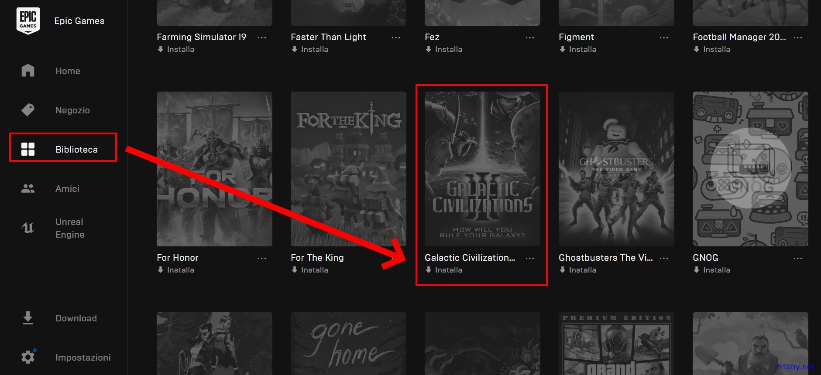This screenshot has width=821, height=375.
Task: Open the GNOG cover thumbnail
Action: (x=750, y=169)
